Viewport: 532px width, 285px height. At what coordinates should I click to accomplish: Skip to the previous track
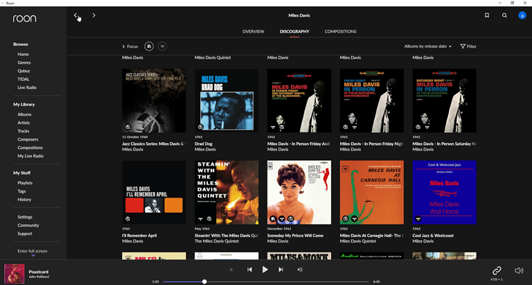(x=249, y=270)
